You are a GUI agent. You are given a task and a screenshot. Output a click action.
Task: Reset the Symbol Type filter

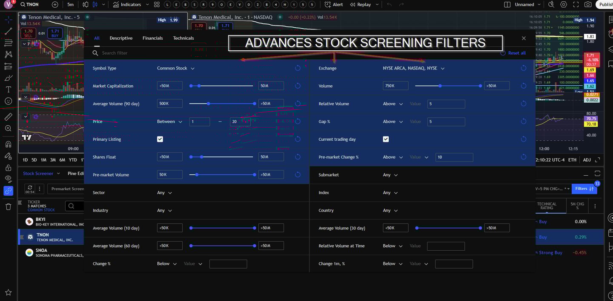298,68
